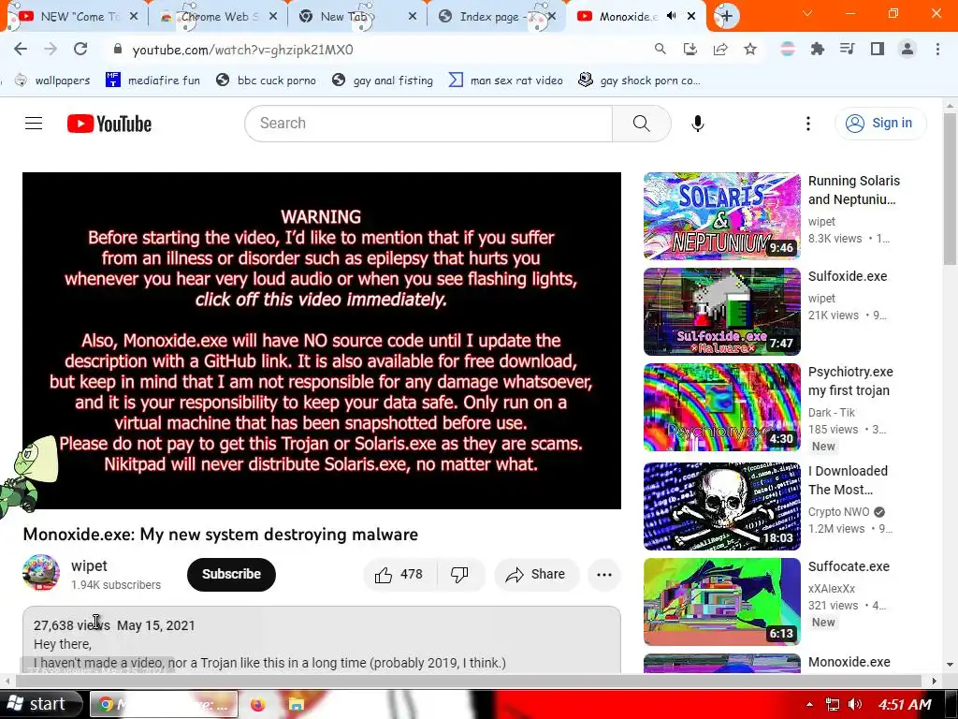Open the Sulfoxide.exe video thumbnail
958x719 pixels.
pos(721,312)
